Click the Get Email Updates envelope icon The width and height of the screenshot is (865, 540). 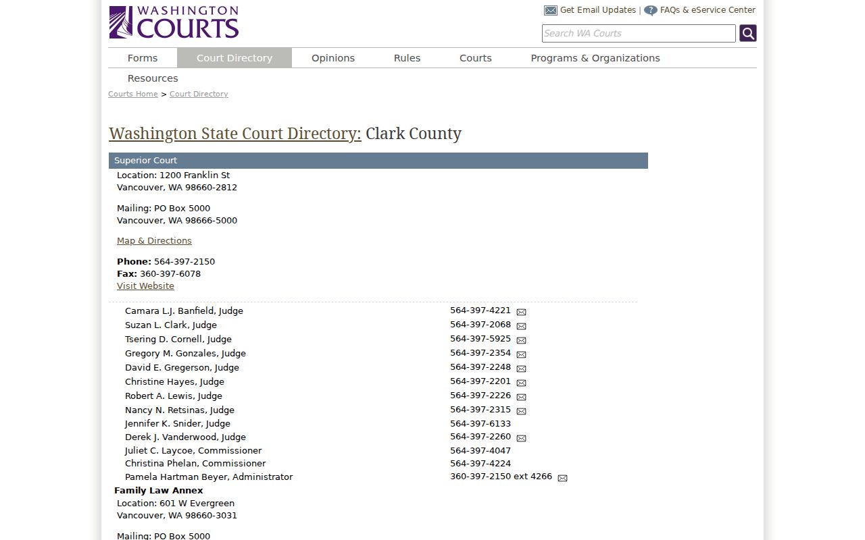551,10
